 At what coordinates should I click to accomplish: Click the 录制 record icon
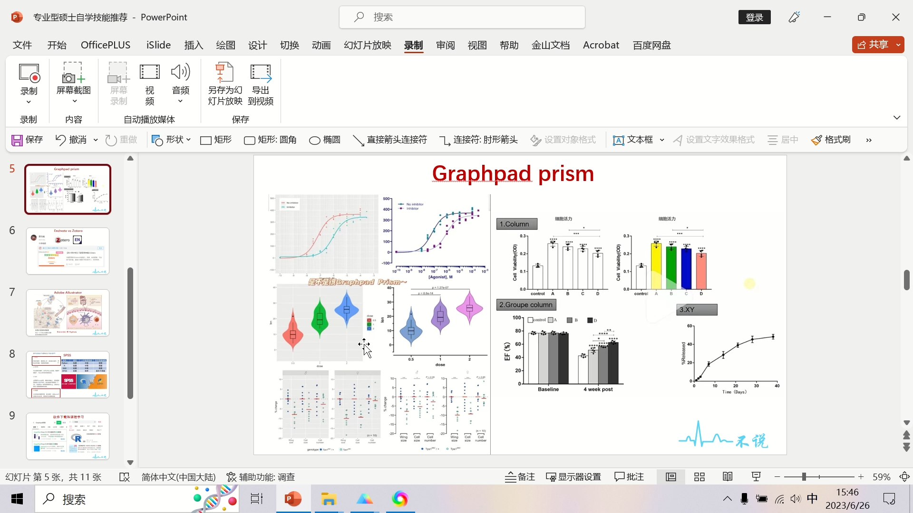[29, 74]
